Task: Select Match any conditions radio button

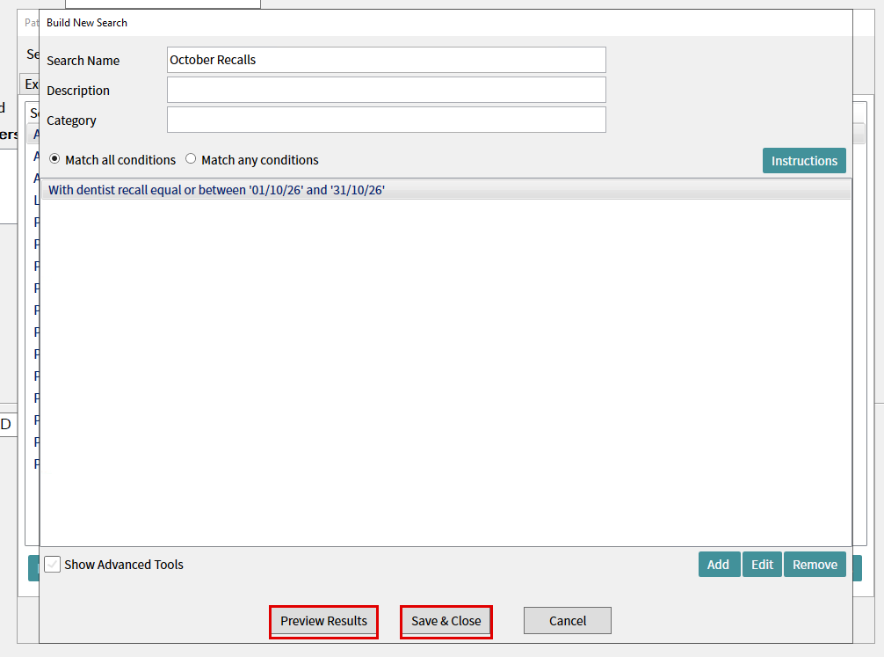Action: 191,159
